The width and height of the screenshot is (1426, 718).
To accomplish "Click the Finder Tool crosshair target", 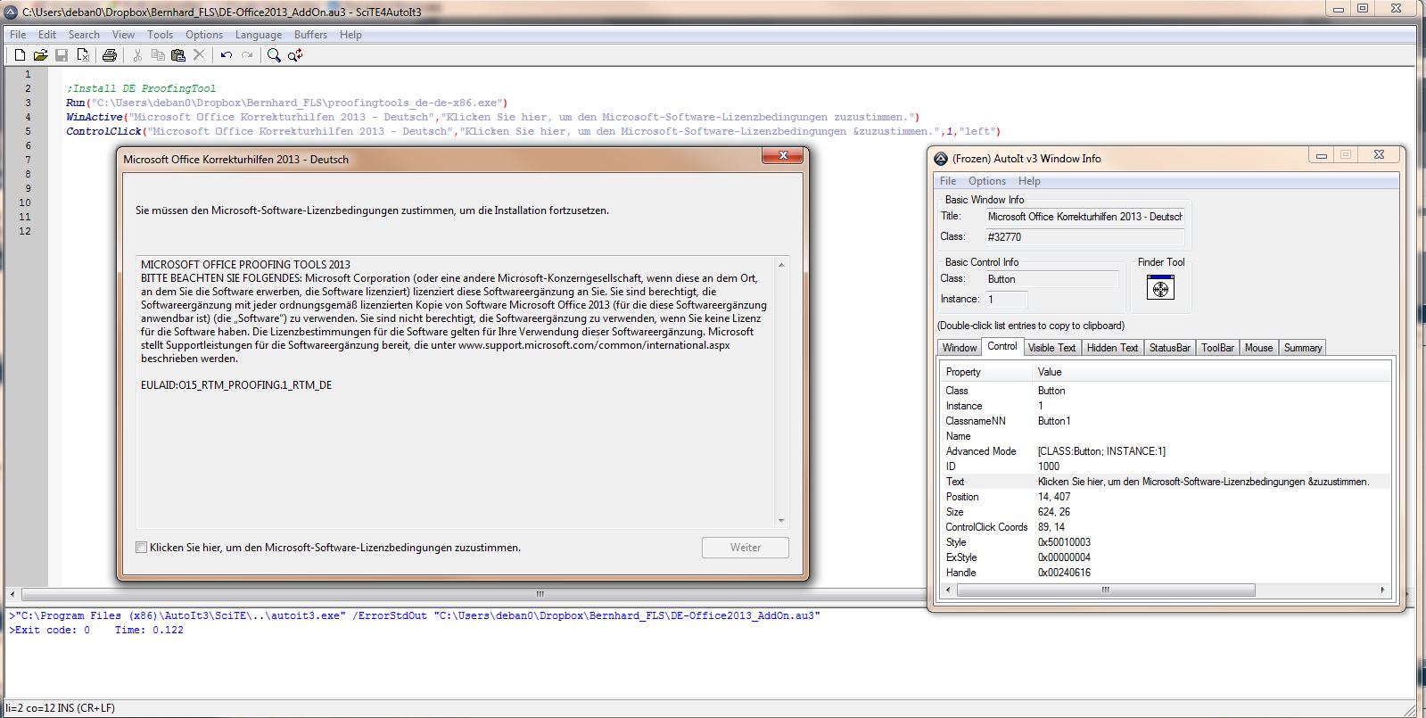I will coord(1160,288).
